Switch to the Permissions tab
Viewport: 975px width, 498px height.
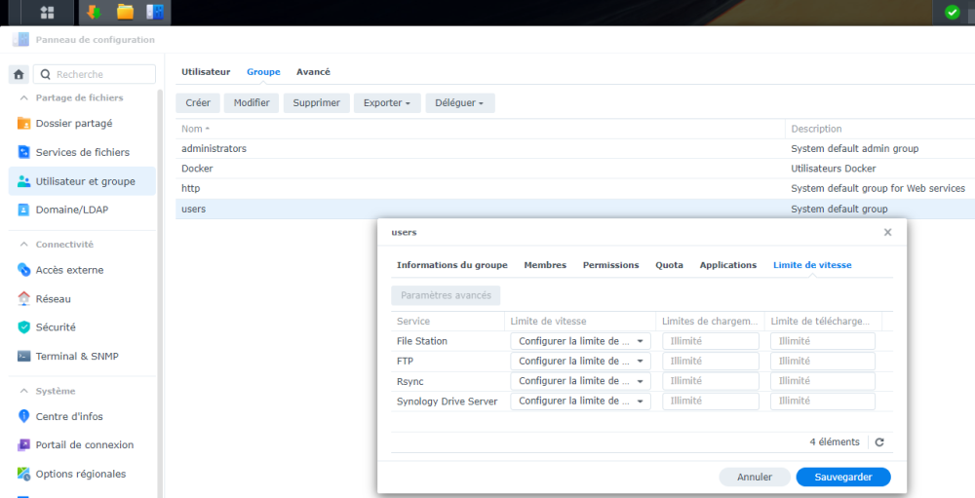[x=610, y=265]
